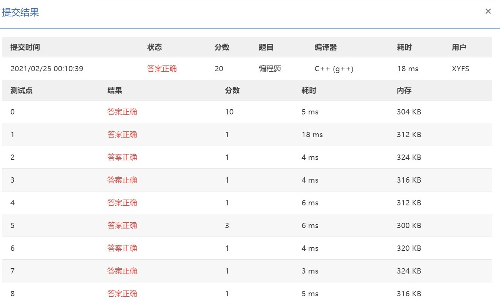Click 答案正确 result for test point 8
Screen dimensions: 500x304
point(122,294)
